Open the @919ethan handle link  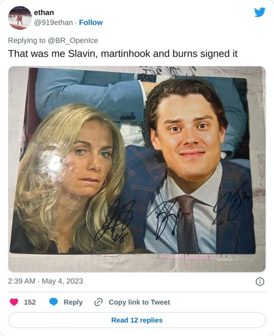53,22
